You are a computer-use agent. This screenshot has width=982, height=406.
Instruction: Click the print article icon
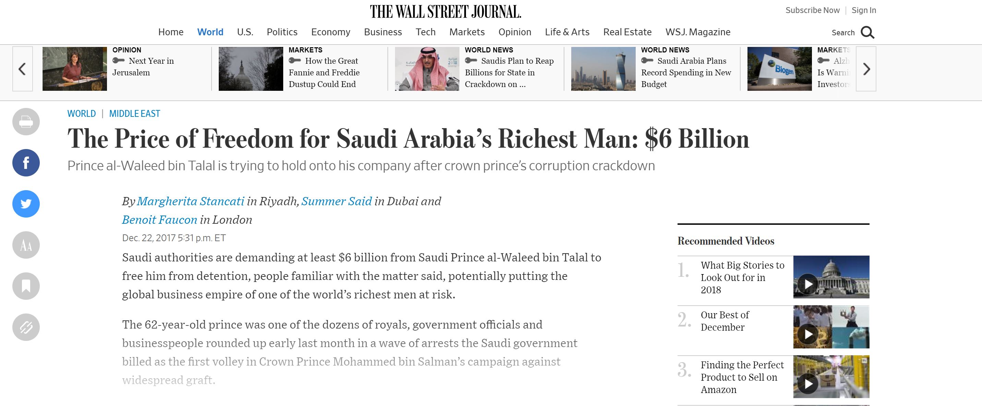[x=26, y=122]
